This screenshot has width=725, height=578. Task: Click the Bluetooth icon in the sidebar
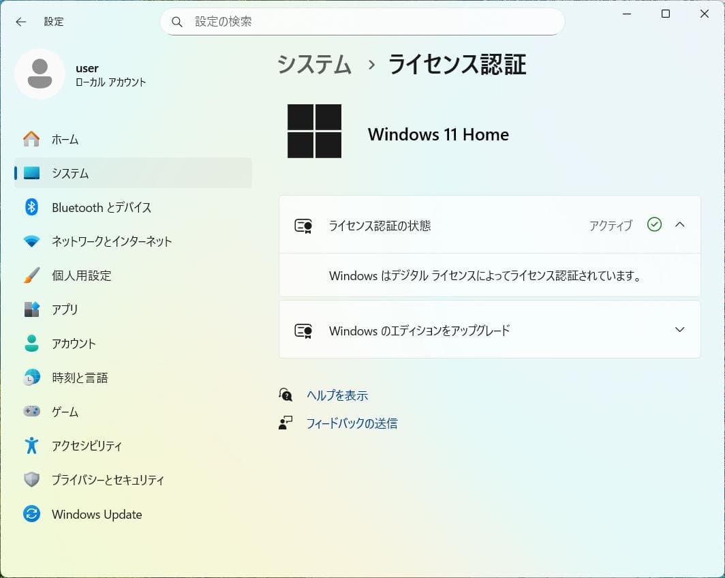(x=31, y=207)
